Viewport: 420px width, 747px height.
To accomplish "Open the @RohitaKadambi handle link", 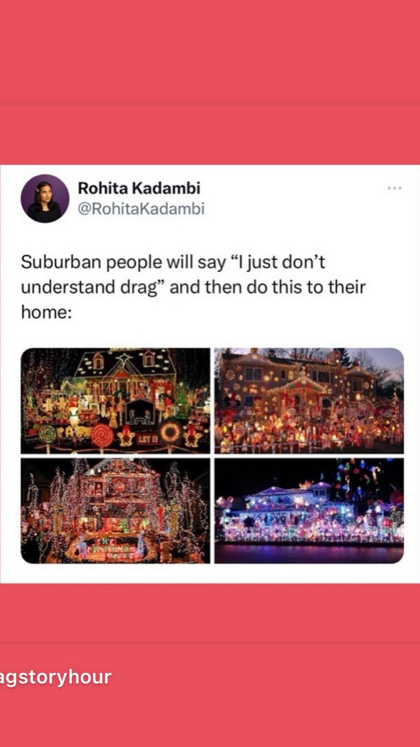I will click(x=141, y=208).
